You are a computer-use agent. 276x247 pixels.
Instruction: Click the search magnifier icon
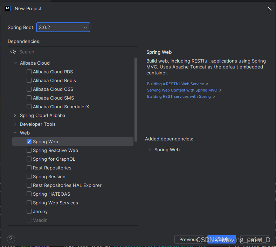13,52
